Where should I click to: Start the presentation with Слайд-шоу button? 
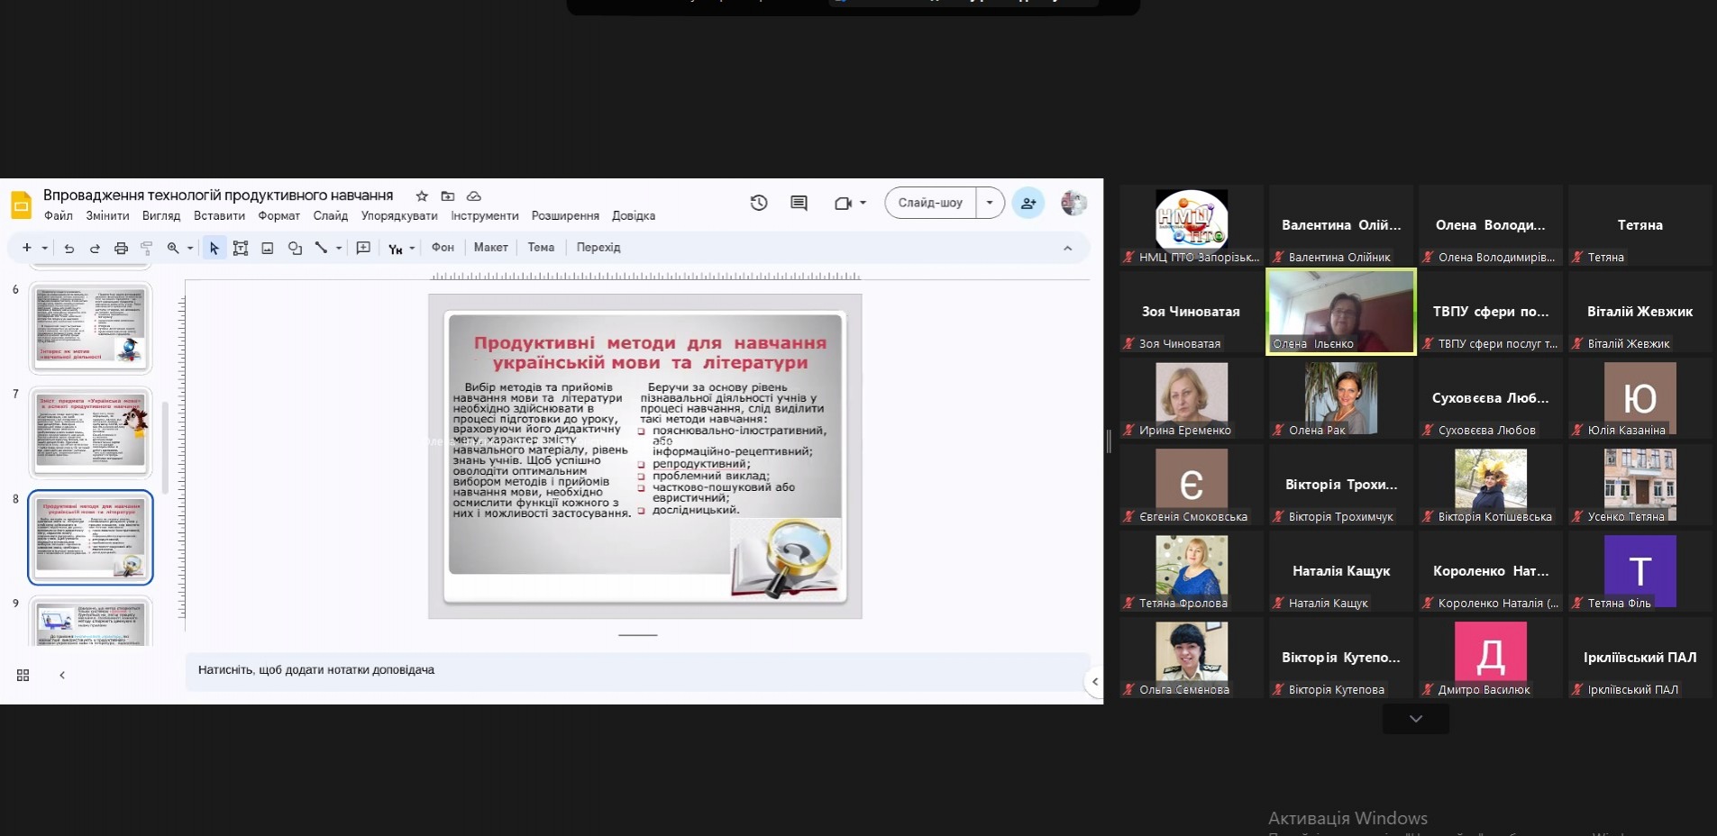930,203
